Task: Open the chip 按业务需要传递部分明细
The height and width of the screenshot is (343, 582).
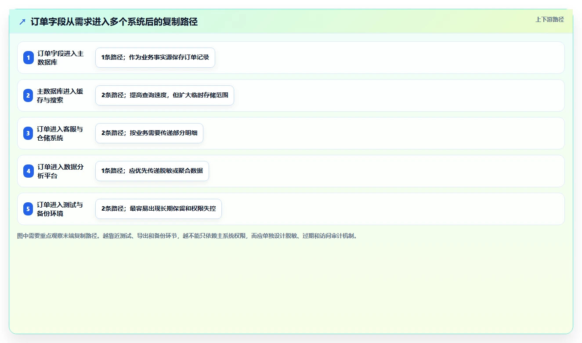Action: pyautogui.click(x=149, y=133)
